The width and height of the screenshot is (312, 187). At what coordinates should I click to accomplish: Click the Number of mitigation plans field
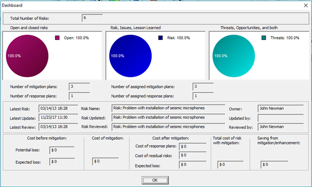[x=79, y=86]
